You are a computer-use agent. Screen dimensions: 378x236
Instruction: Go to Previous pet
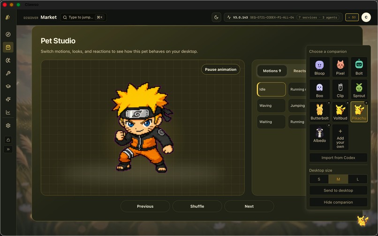coord(145,206)
